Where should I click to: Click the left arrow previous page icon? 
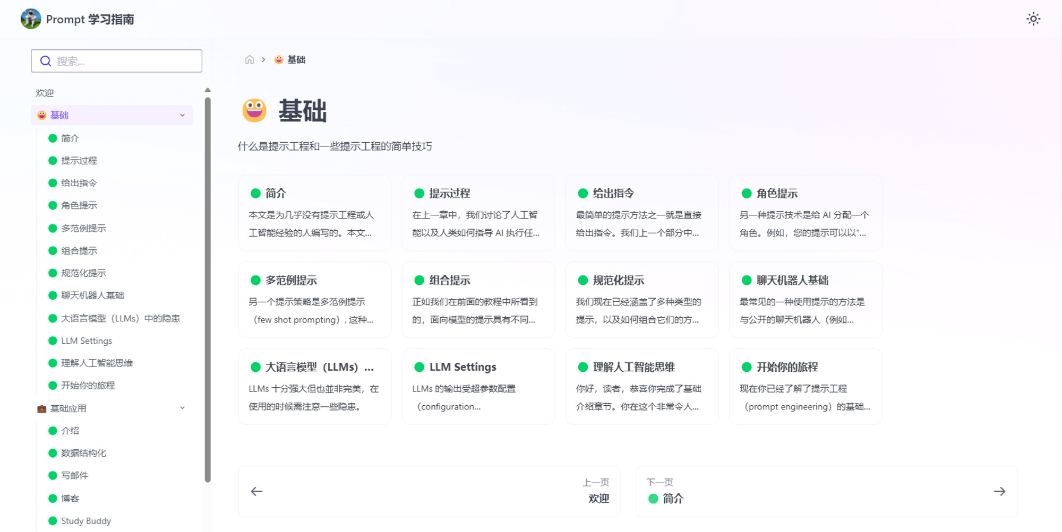coord(256,492)
